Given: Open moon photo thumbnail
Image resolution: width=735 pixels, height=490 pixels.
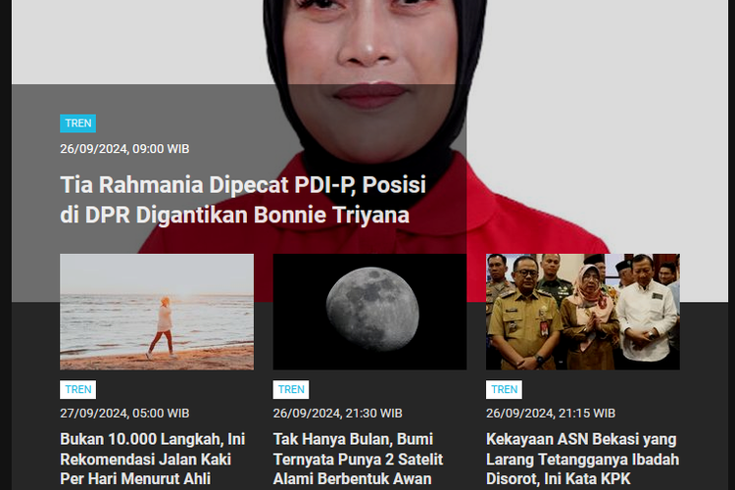Looking at the screenshot, I should coord(369,312).
